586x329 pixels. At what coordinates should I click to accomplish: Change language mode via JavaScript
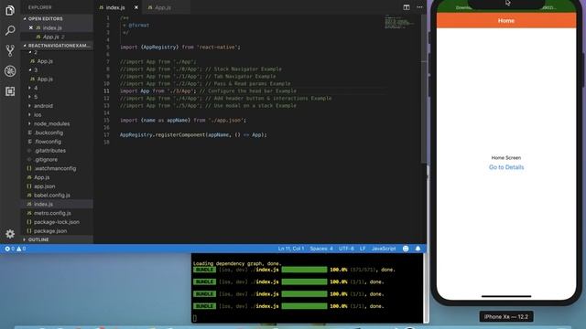(384, 249)
